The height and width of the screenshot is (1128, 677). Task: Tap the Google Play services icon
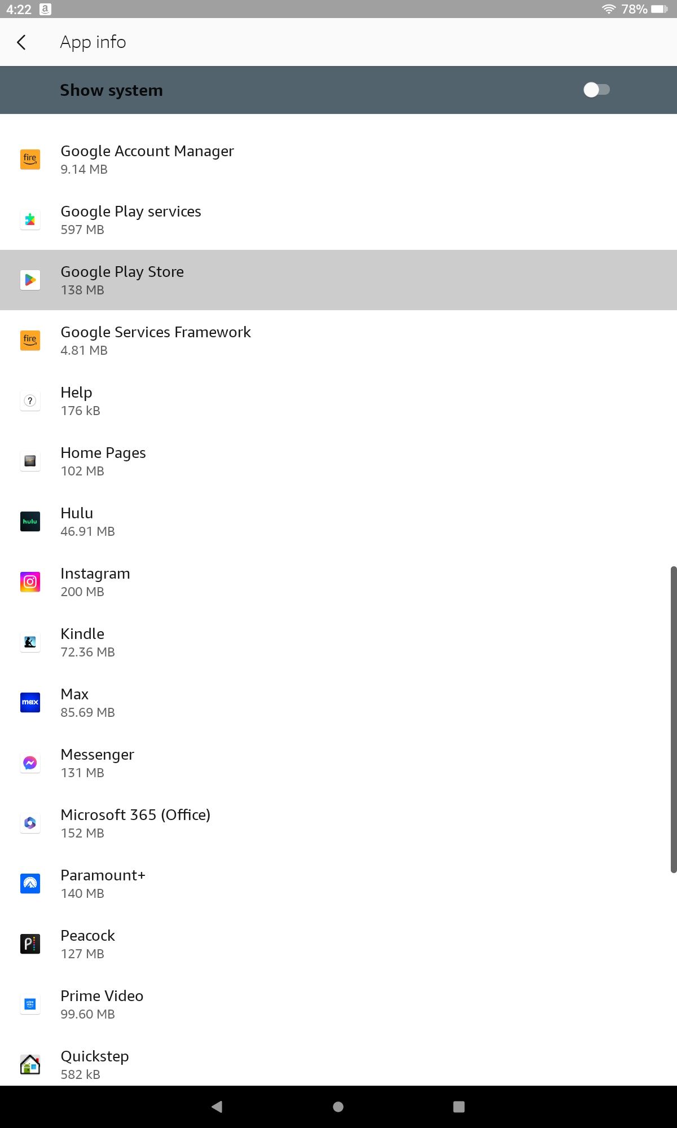pos(30,220)
